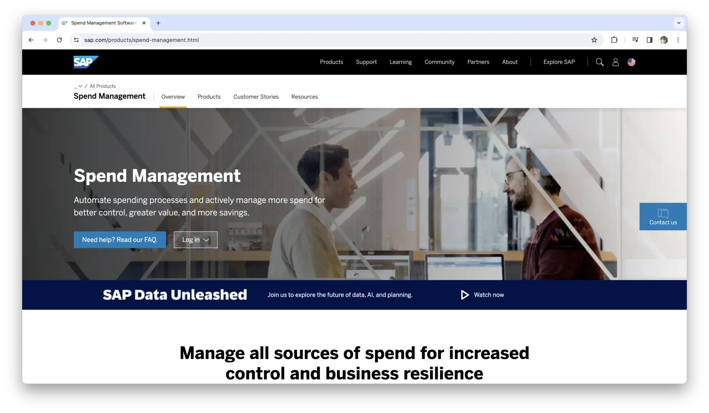This screenshot has width=709, height=413.
Task: Bookmark this page with the star icon
Action: tap(594, 40)
